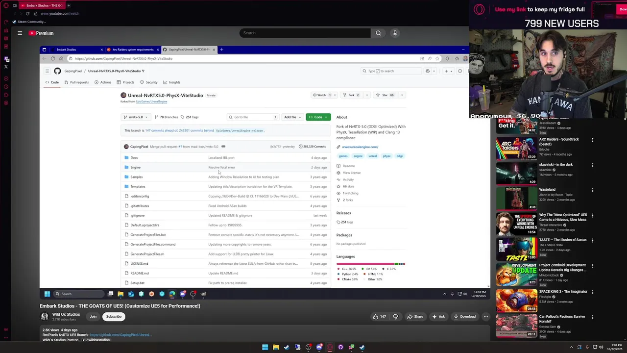Subscribe to Wild Ox Studios
The width and height of the screenshot is (627, 353).
point(114,317)
